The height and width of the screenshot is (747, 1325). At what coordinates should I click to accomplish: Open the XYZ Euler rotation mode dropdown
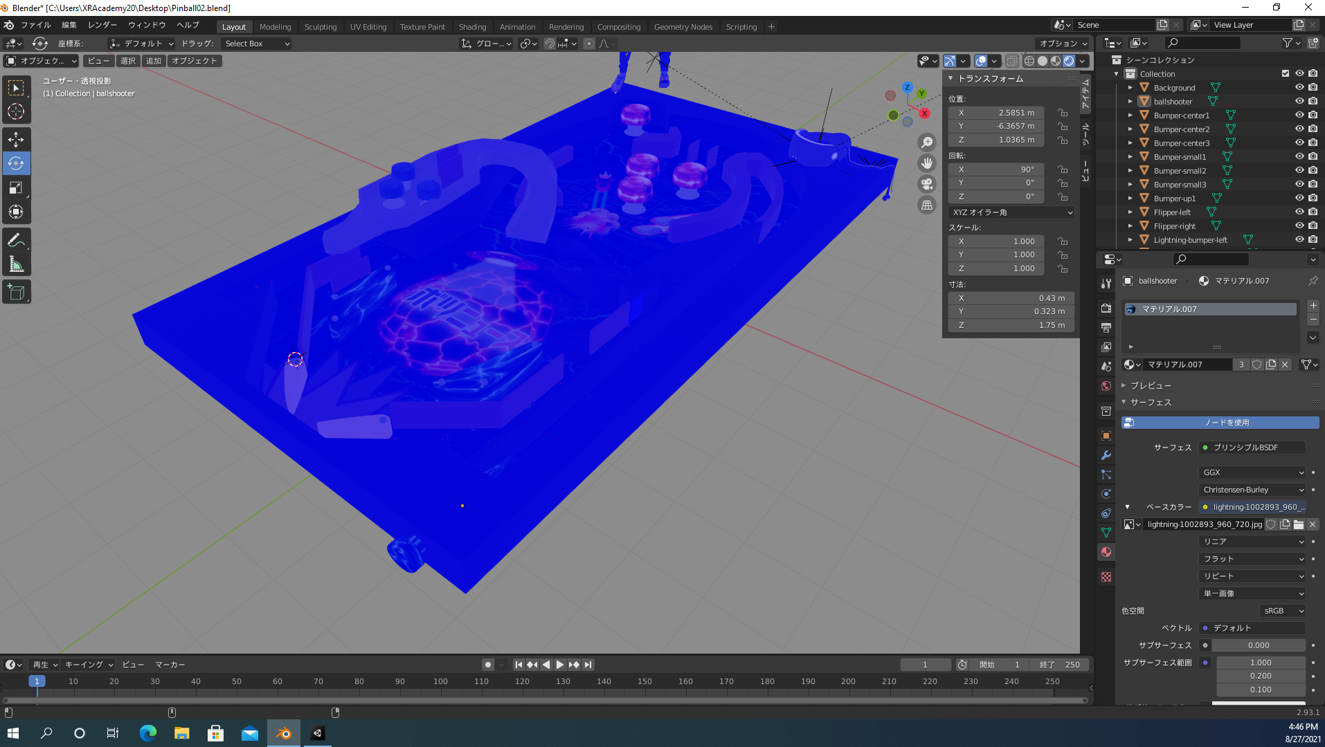tap(1011, 212)
